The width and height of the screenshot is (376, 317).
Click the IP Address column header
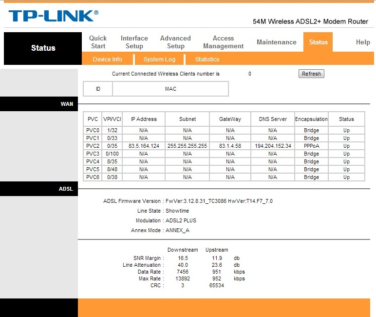pos(144,119)
